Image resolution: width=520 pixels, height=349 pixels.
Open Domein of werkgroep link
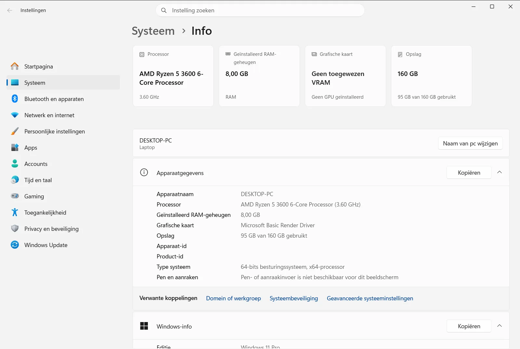click(x=233, y=298)
